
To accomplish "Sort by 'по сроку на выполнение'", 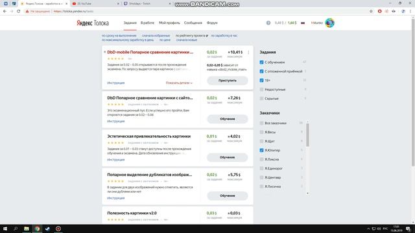I will point(119,36).
